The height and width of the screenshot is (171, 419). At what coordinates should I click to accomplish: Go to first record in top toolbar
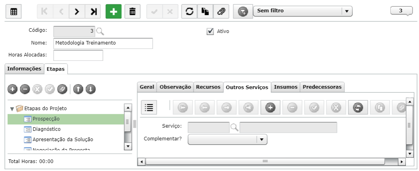(x=45, y=12)
